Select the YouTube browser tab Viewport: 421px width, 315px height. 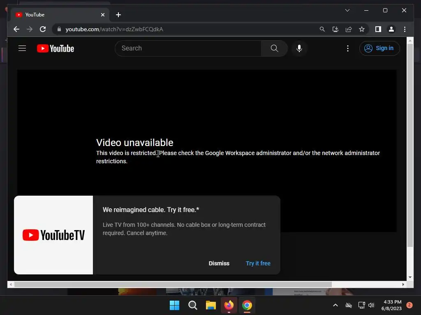tap(60, 15)
